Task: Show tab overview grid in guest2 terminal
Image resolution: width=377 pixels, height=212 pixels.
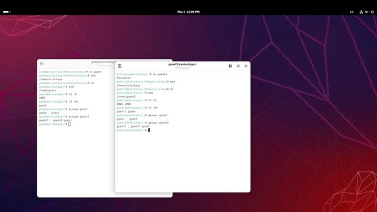Action: coord(230,66)
